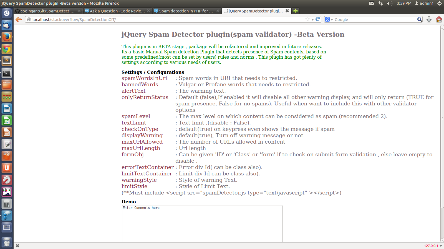This screenshot has width=444, height=249.
Task: Open System Settings wrench-and-gear icon
Action: click(x=7, y=180)
